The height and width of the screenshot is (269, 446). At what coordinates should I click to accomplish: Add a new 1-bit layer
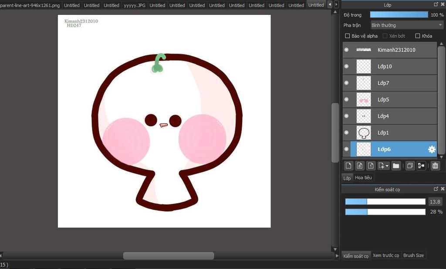point(371,166)
